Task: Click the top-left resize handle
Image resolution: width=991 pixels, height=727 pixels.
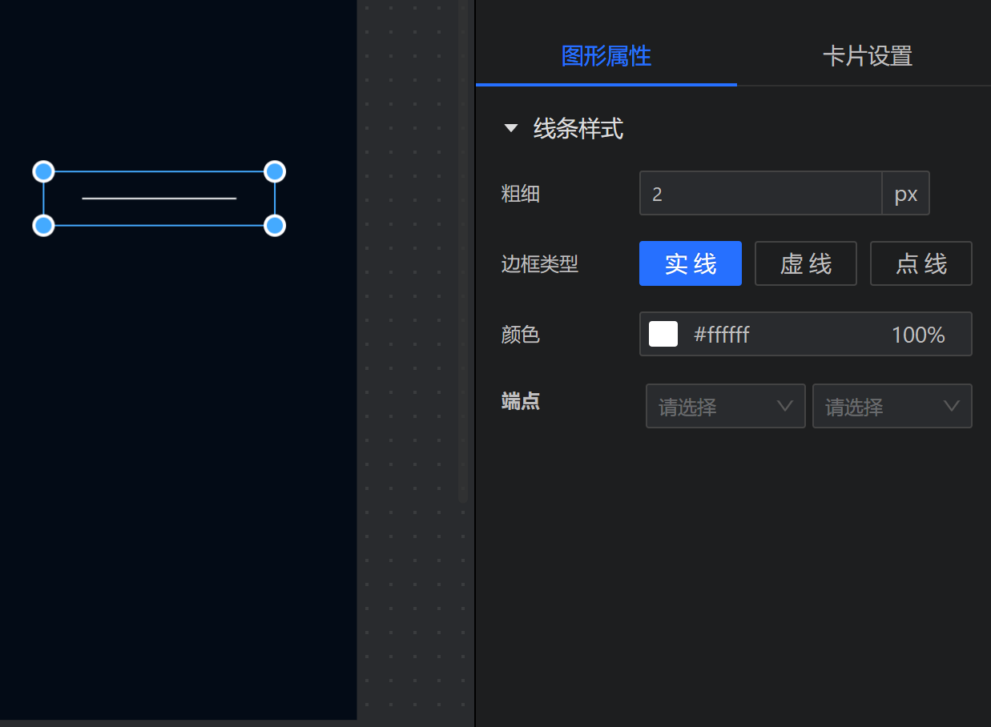Action: [43, 171]
